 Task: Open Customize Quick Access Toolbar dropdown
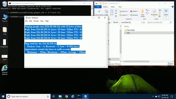106,3
